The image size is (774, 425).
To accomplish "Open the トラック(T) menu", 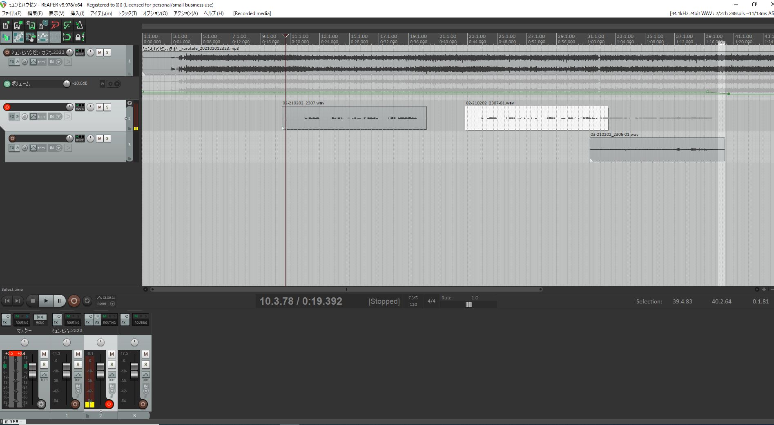I will 127,13.
